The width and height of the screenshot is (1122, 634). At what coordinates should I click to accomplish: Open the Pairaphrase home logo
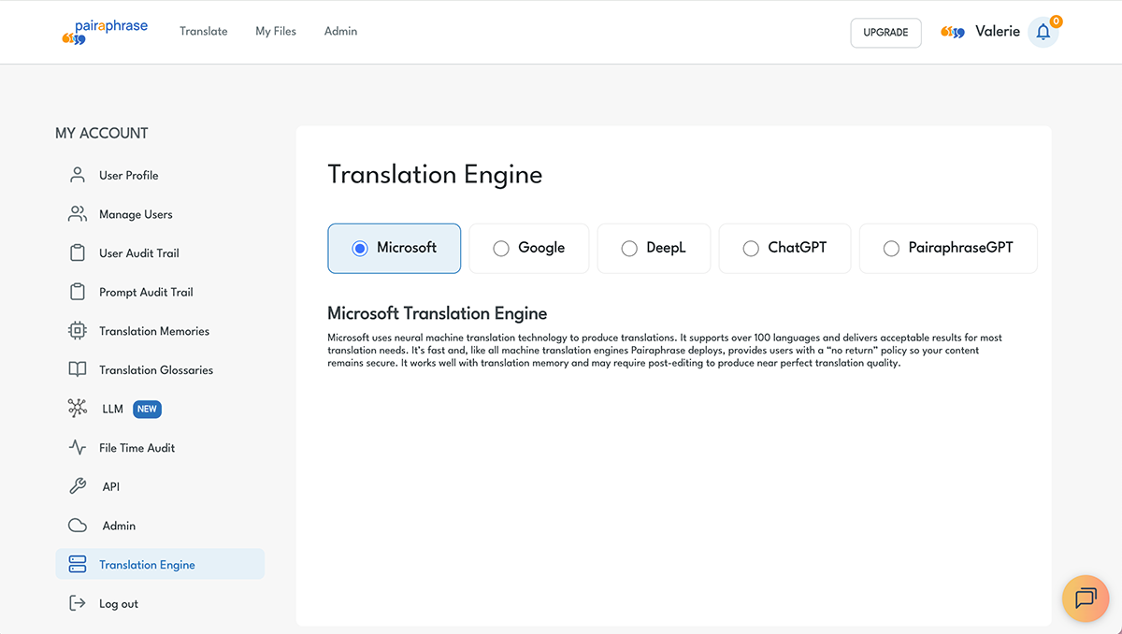[x=105, y=31]
